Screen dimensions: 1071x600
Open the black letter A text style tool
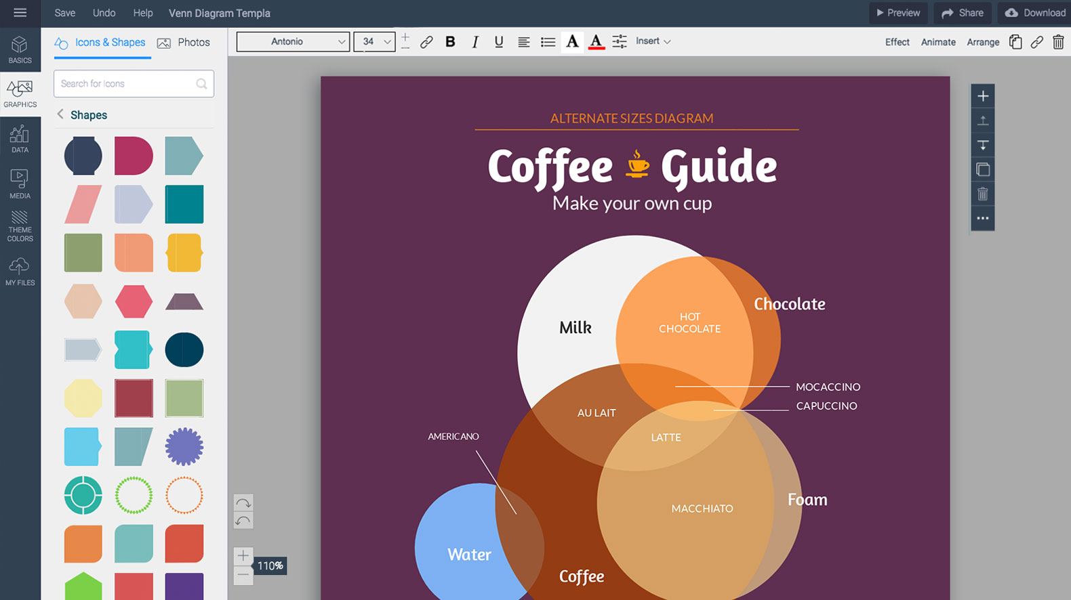pyautogui.click(x=572, y=42)
